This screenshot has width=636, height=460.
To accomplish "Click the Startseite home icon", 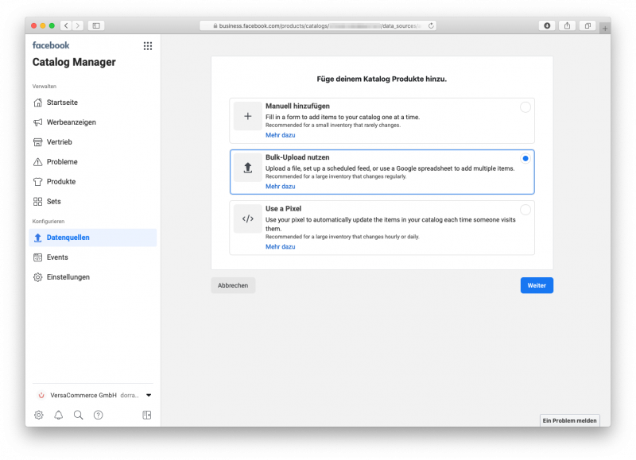I will point(37,102).
